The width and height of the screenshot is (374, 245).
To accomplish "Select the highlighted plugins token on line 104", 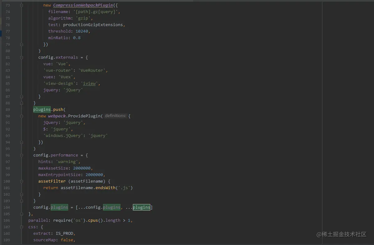I will [x=142, y=207].
